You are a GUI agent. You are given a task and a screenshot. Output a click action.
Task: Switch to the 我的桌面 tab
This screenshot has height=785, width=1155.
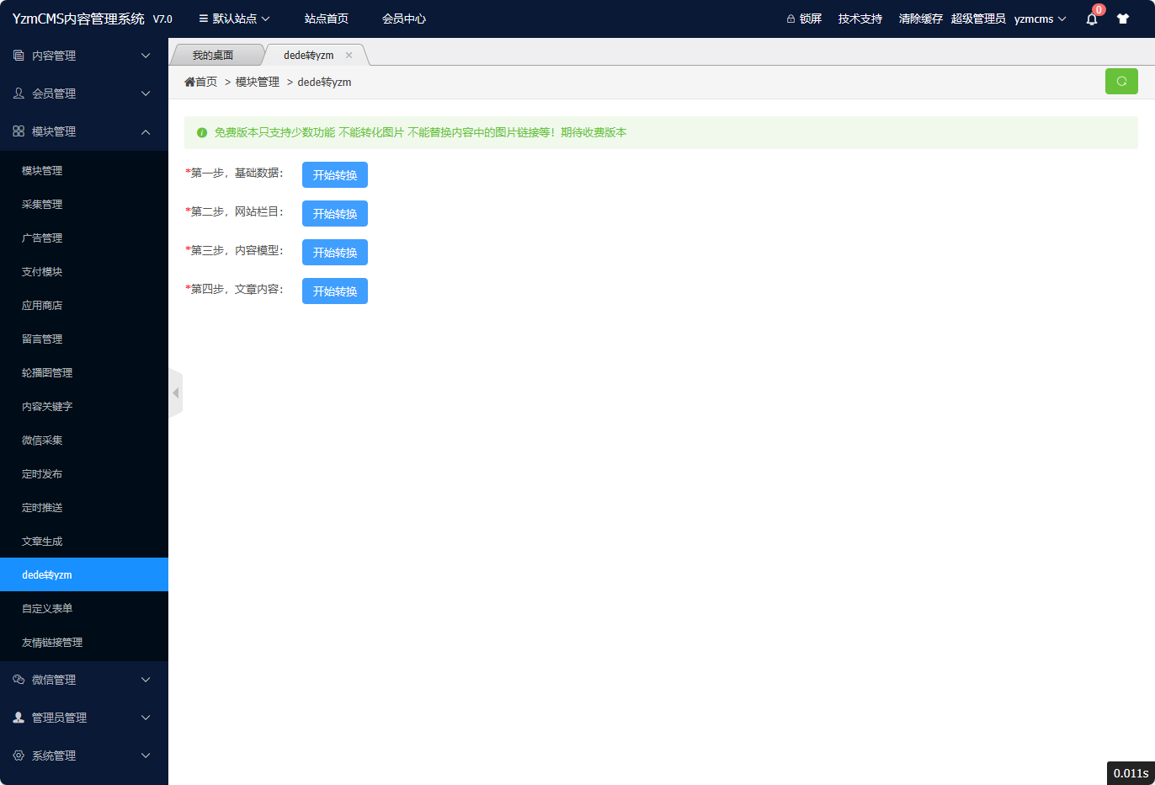(213, 55)
